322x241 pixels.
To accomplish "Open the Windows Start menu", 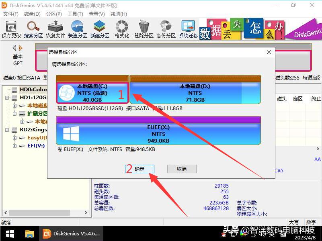I will (9, 233).
